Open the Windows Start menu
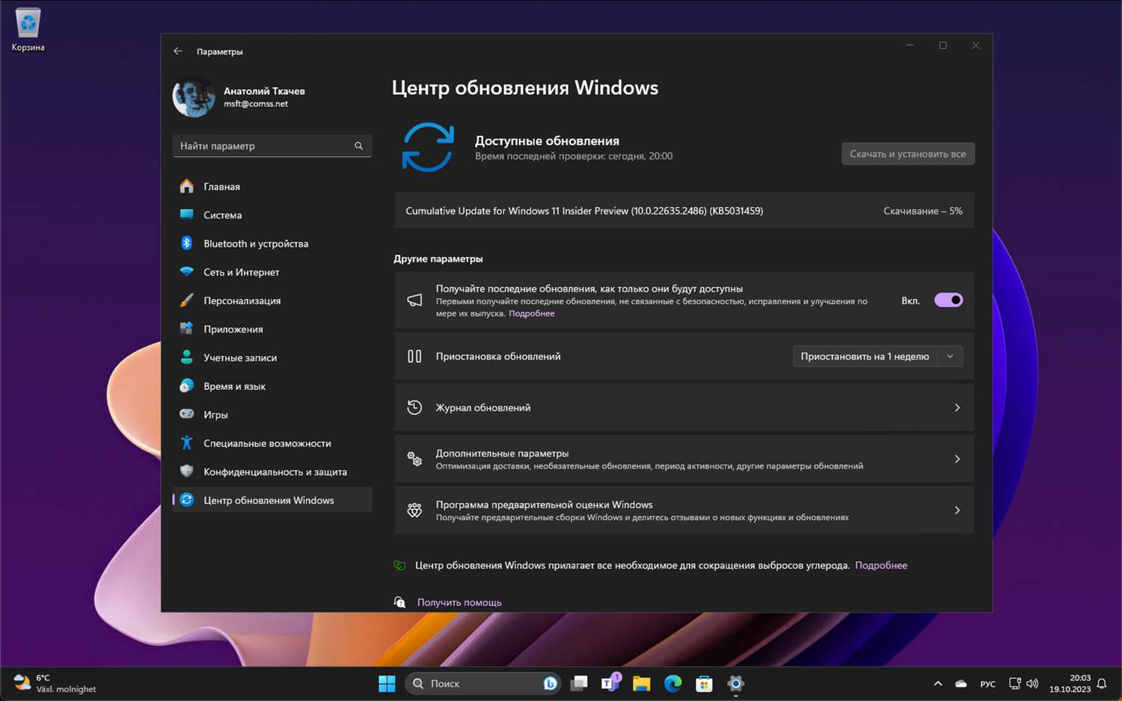The height and width of the screenshot is (701, 1122). (387, 683)
